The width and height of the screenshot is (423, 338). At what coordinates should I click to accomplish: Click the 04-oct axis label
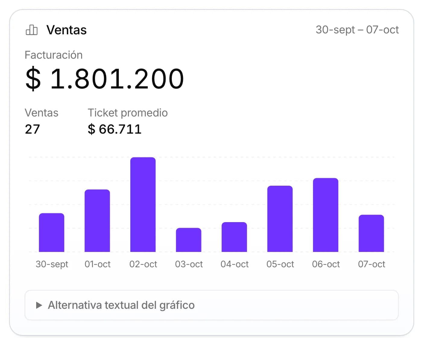point(235,264)
